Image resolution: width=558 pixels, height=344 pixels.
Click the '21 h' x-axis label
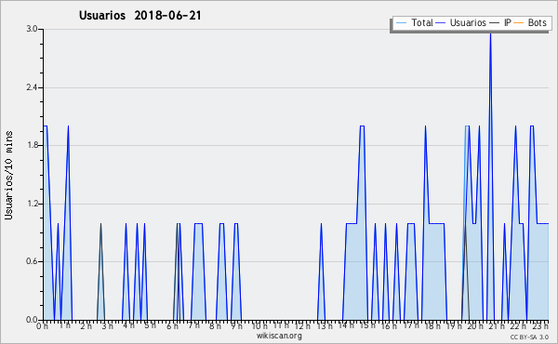(498, 325)
